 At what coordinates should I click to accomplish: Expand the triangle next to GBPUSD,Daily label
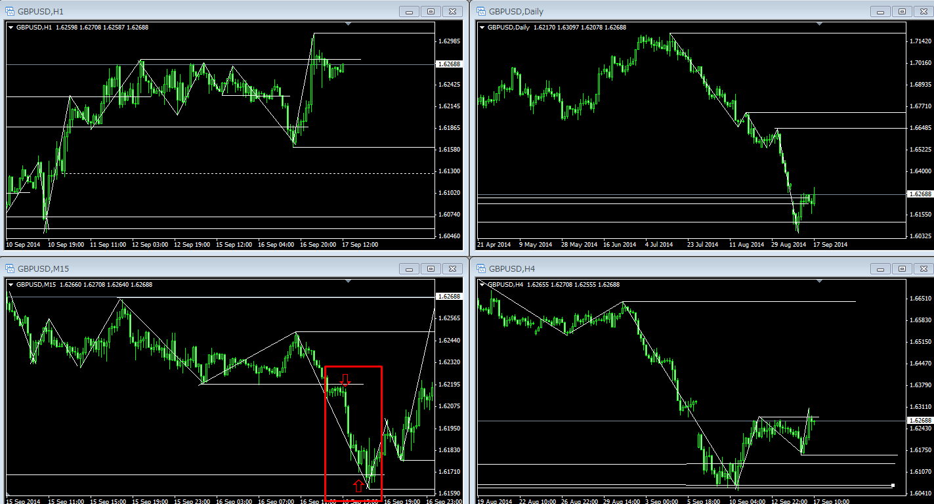483,28
